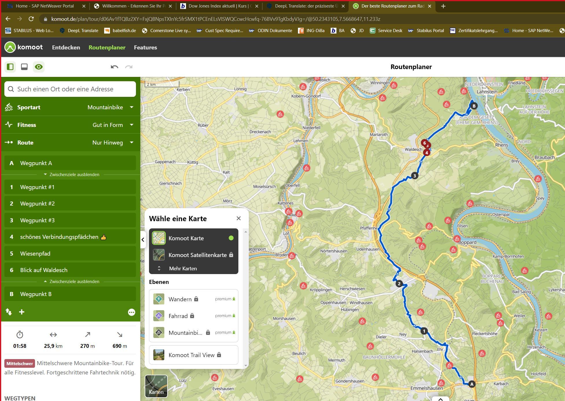Toggle the bottom panel layout icon
565x401 pixels.
24,67
